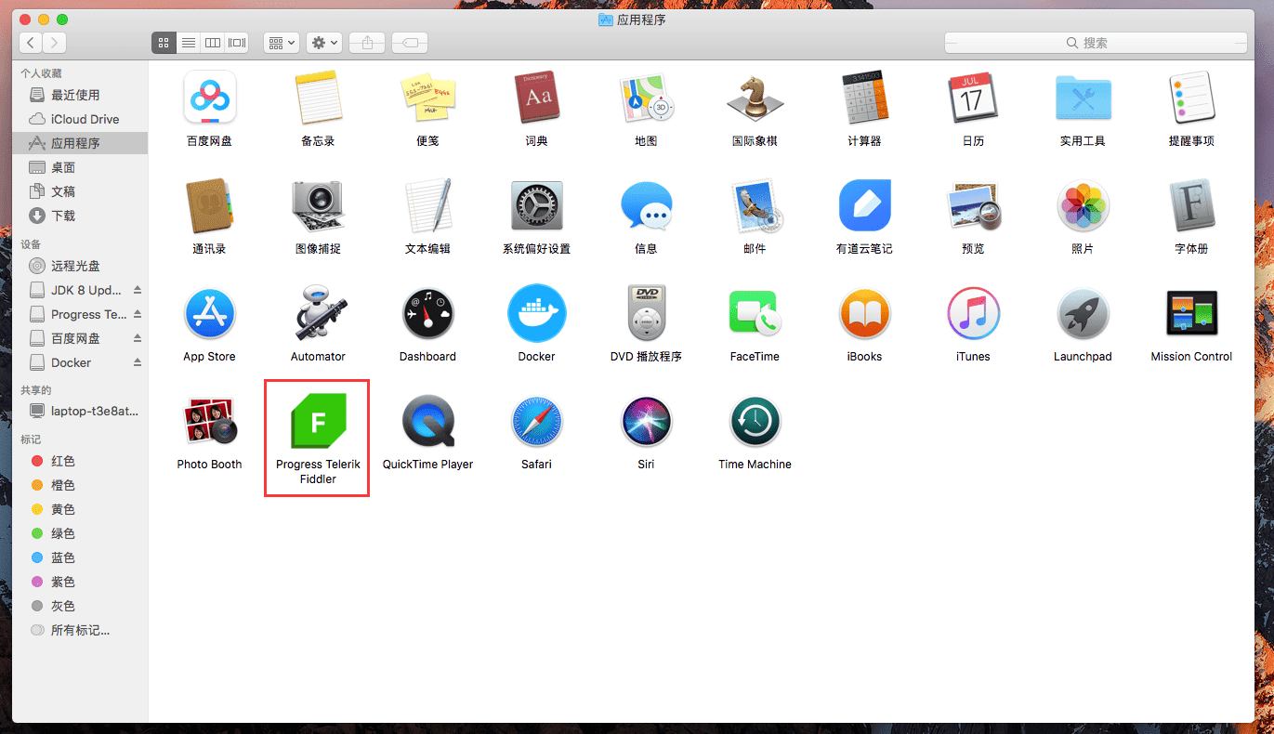Open the item arrangement dropdown
Viewport: 1274px width, 734px height.
[x=281, y=43]
